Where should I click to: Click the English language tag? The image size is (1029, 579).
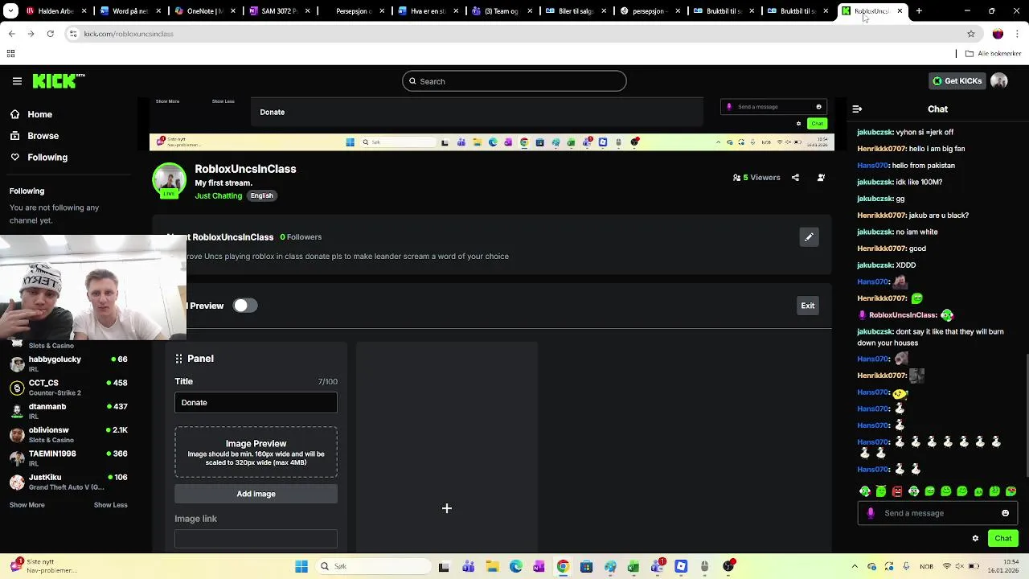[261, 195]
